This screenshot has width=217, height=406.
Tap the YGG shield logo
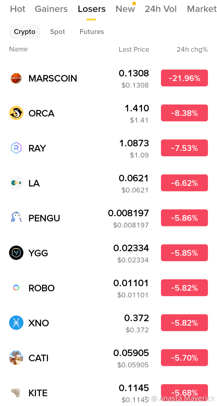coord(16,253)
